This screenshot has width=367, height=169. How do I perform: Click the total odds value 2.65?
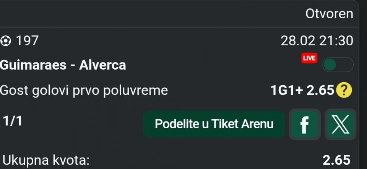[336, 160]
